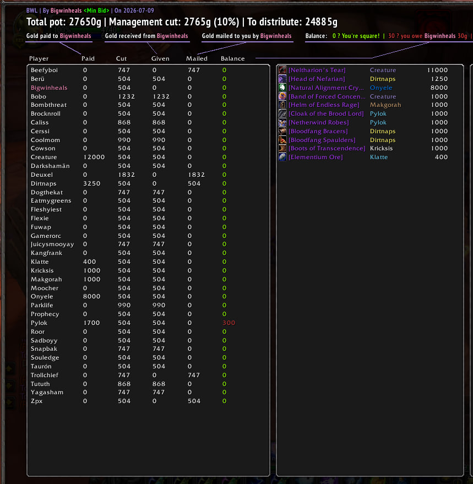The height and width of the screenshot is (484, 473).
Task: Click Kricksis buyer name in loot list
Action: point(381,149)
